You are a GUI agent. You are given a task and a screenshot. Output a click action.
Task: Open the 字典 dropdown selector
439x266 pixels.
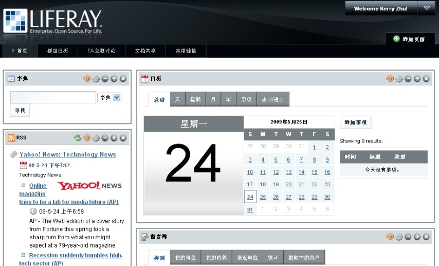[109, 97]
